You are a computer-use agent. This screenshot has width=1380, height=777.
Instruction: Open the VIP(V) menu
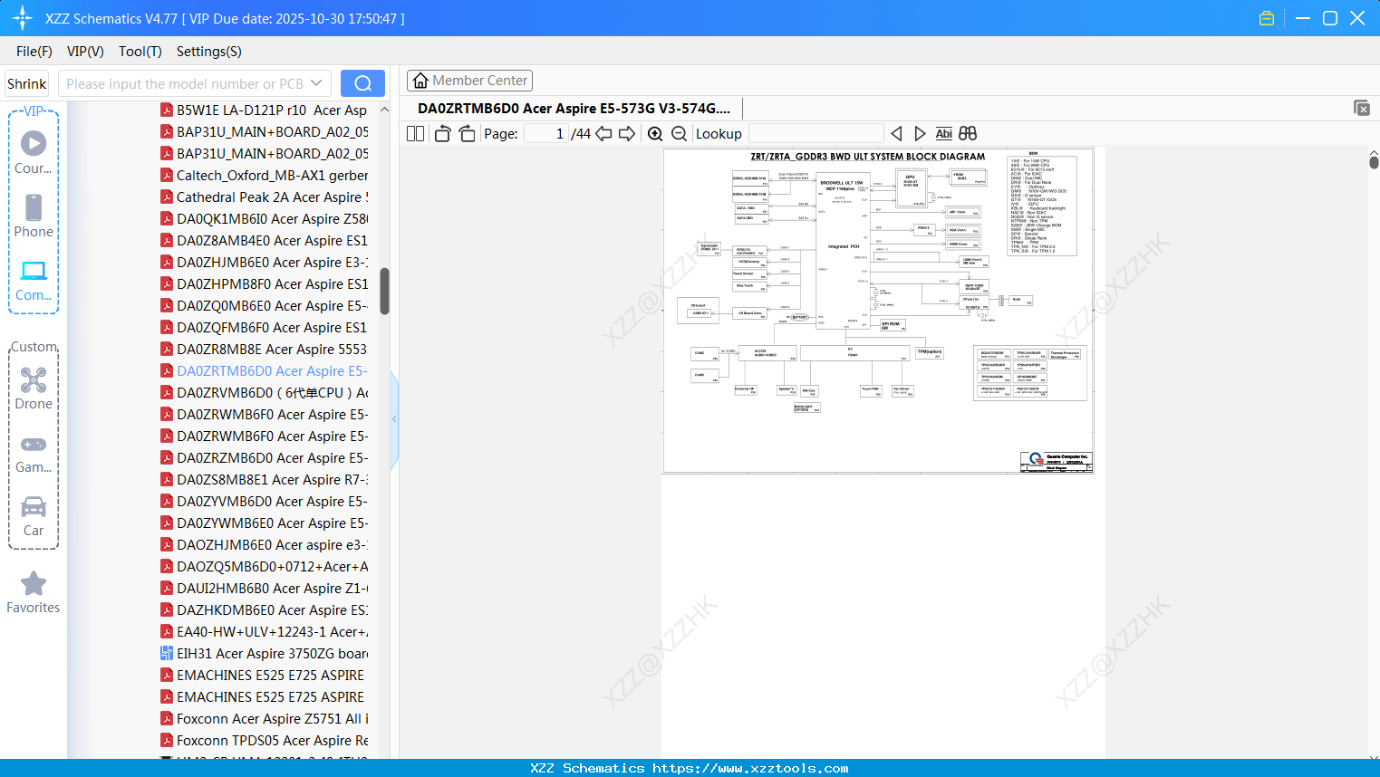pos(85,52)
